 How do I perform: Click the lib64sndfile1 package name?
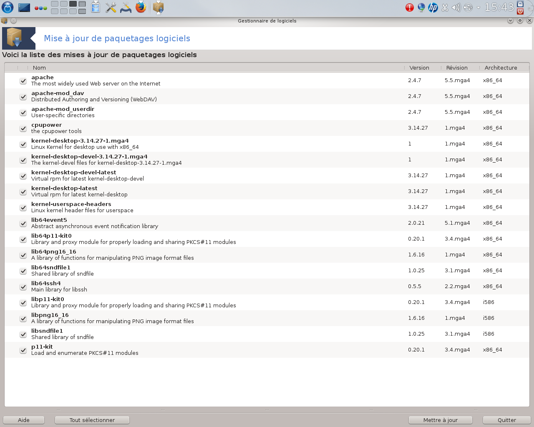(51, 267)
